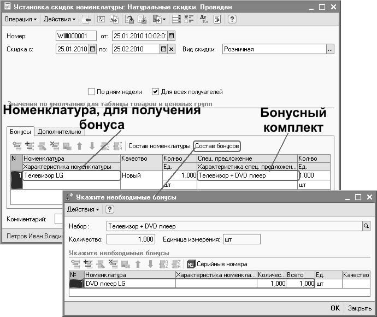Image resolution: width=377 pixels, height=317 pixels.
Task: Select the Бонусы tab
Action: (x=21, y=132)
